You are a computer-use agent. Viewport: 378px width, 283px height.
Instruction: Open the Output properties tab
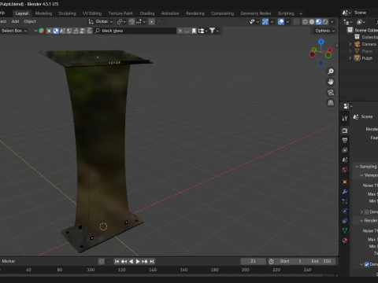tap(345, 140)
